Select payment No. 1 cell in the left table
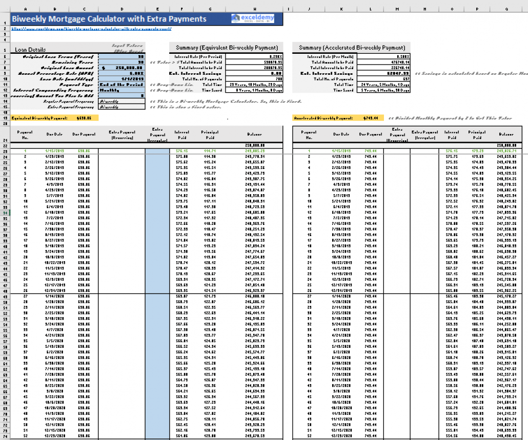Viewport: 528px width, 440px height. tap(25, 151)
